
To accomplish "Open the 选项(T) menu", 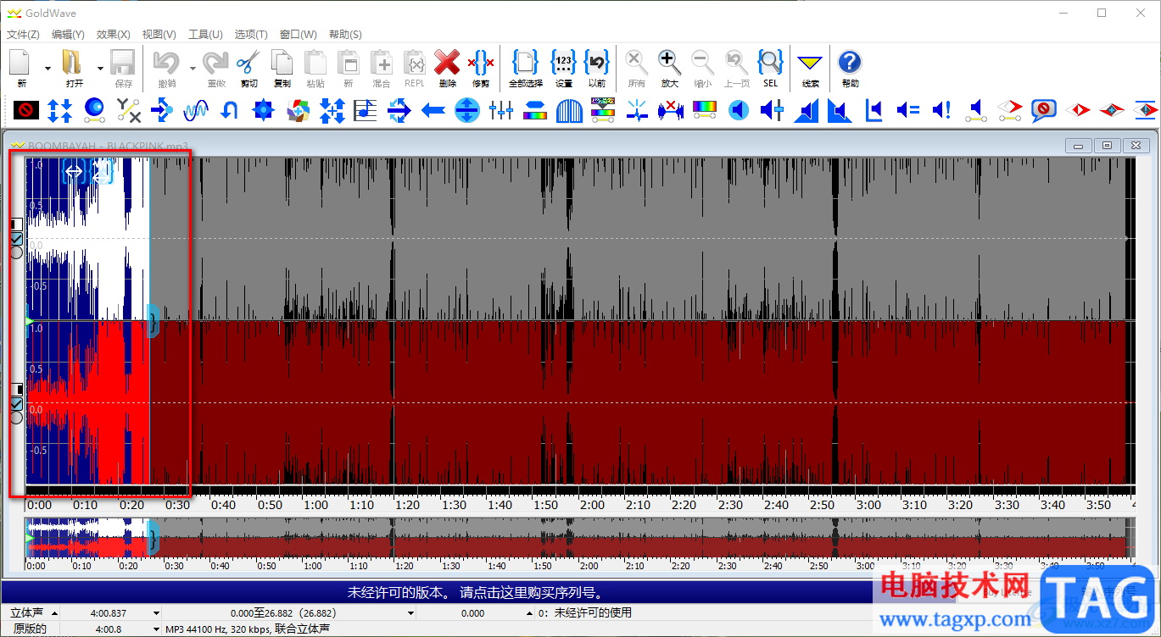I will (x=251, y=35).
